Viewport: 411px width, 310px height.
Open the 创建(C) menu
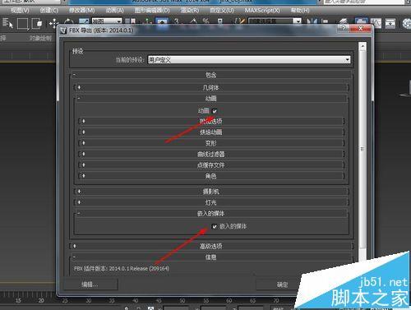click(49, 11)
